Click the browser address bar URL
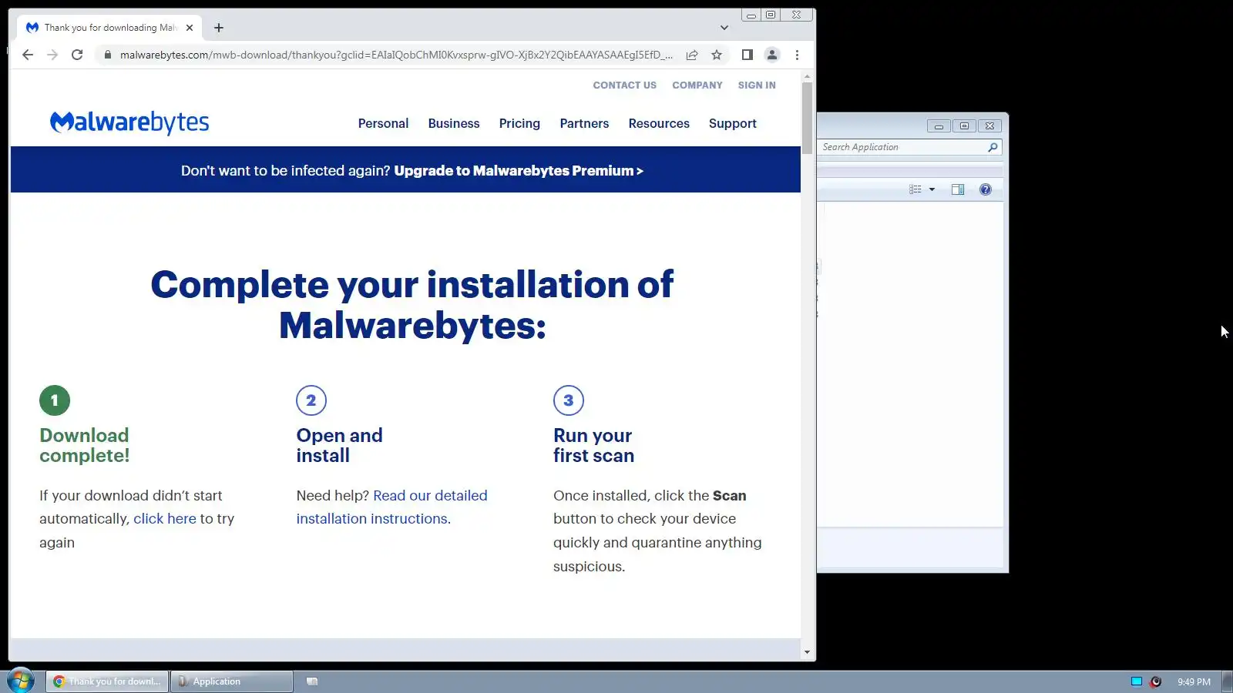 pos(396,55)
